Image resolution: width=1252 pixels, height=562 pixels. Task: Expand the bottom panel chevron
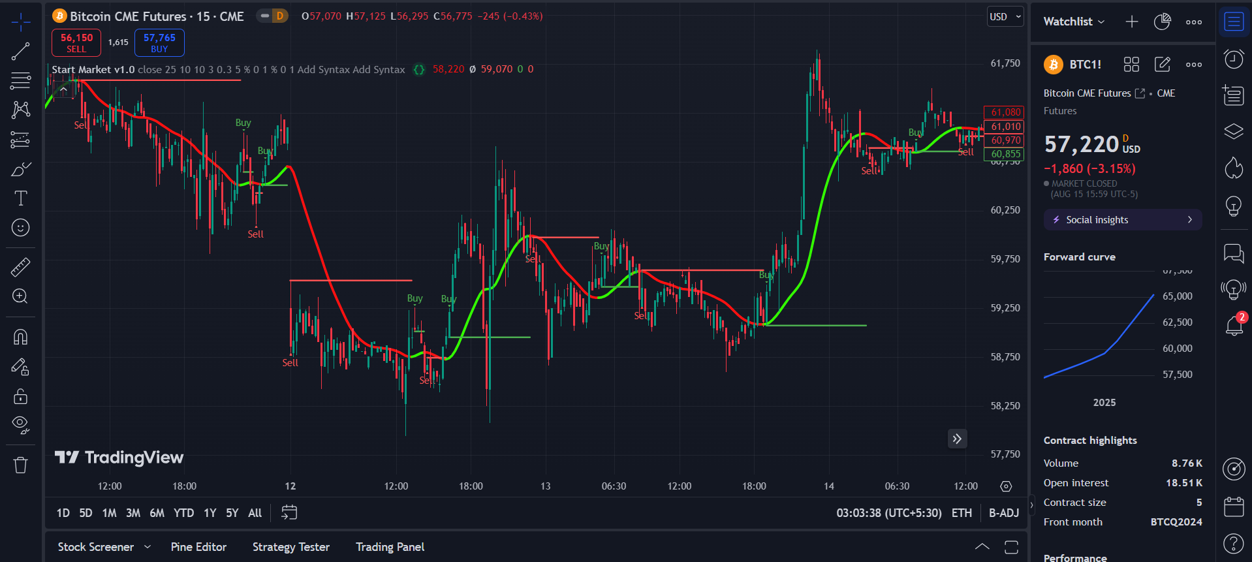(x=982, y=547)
